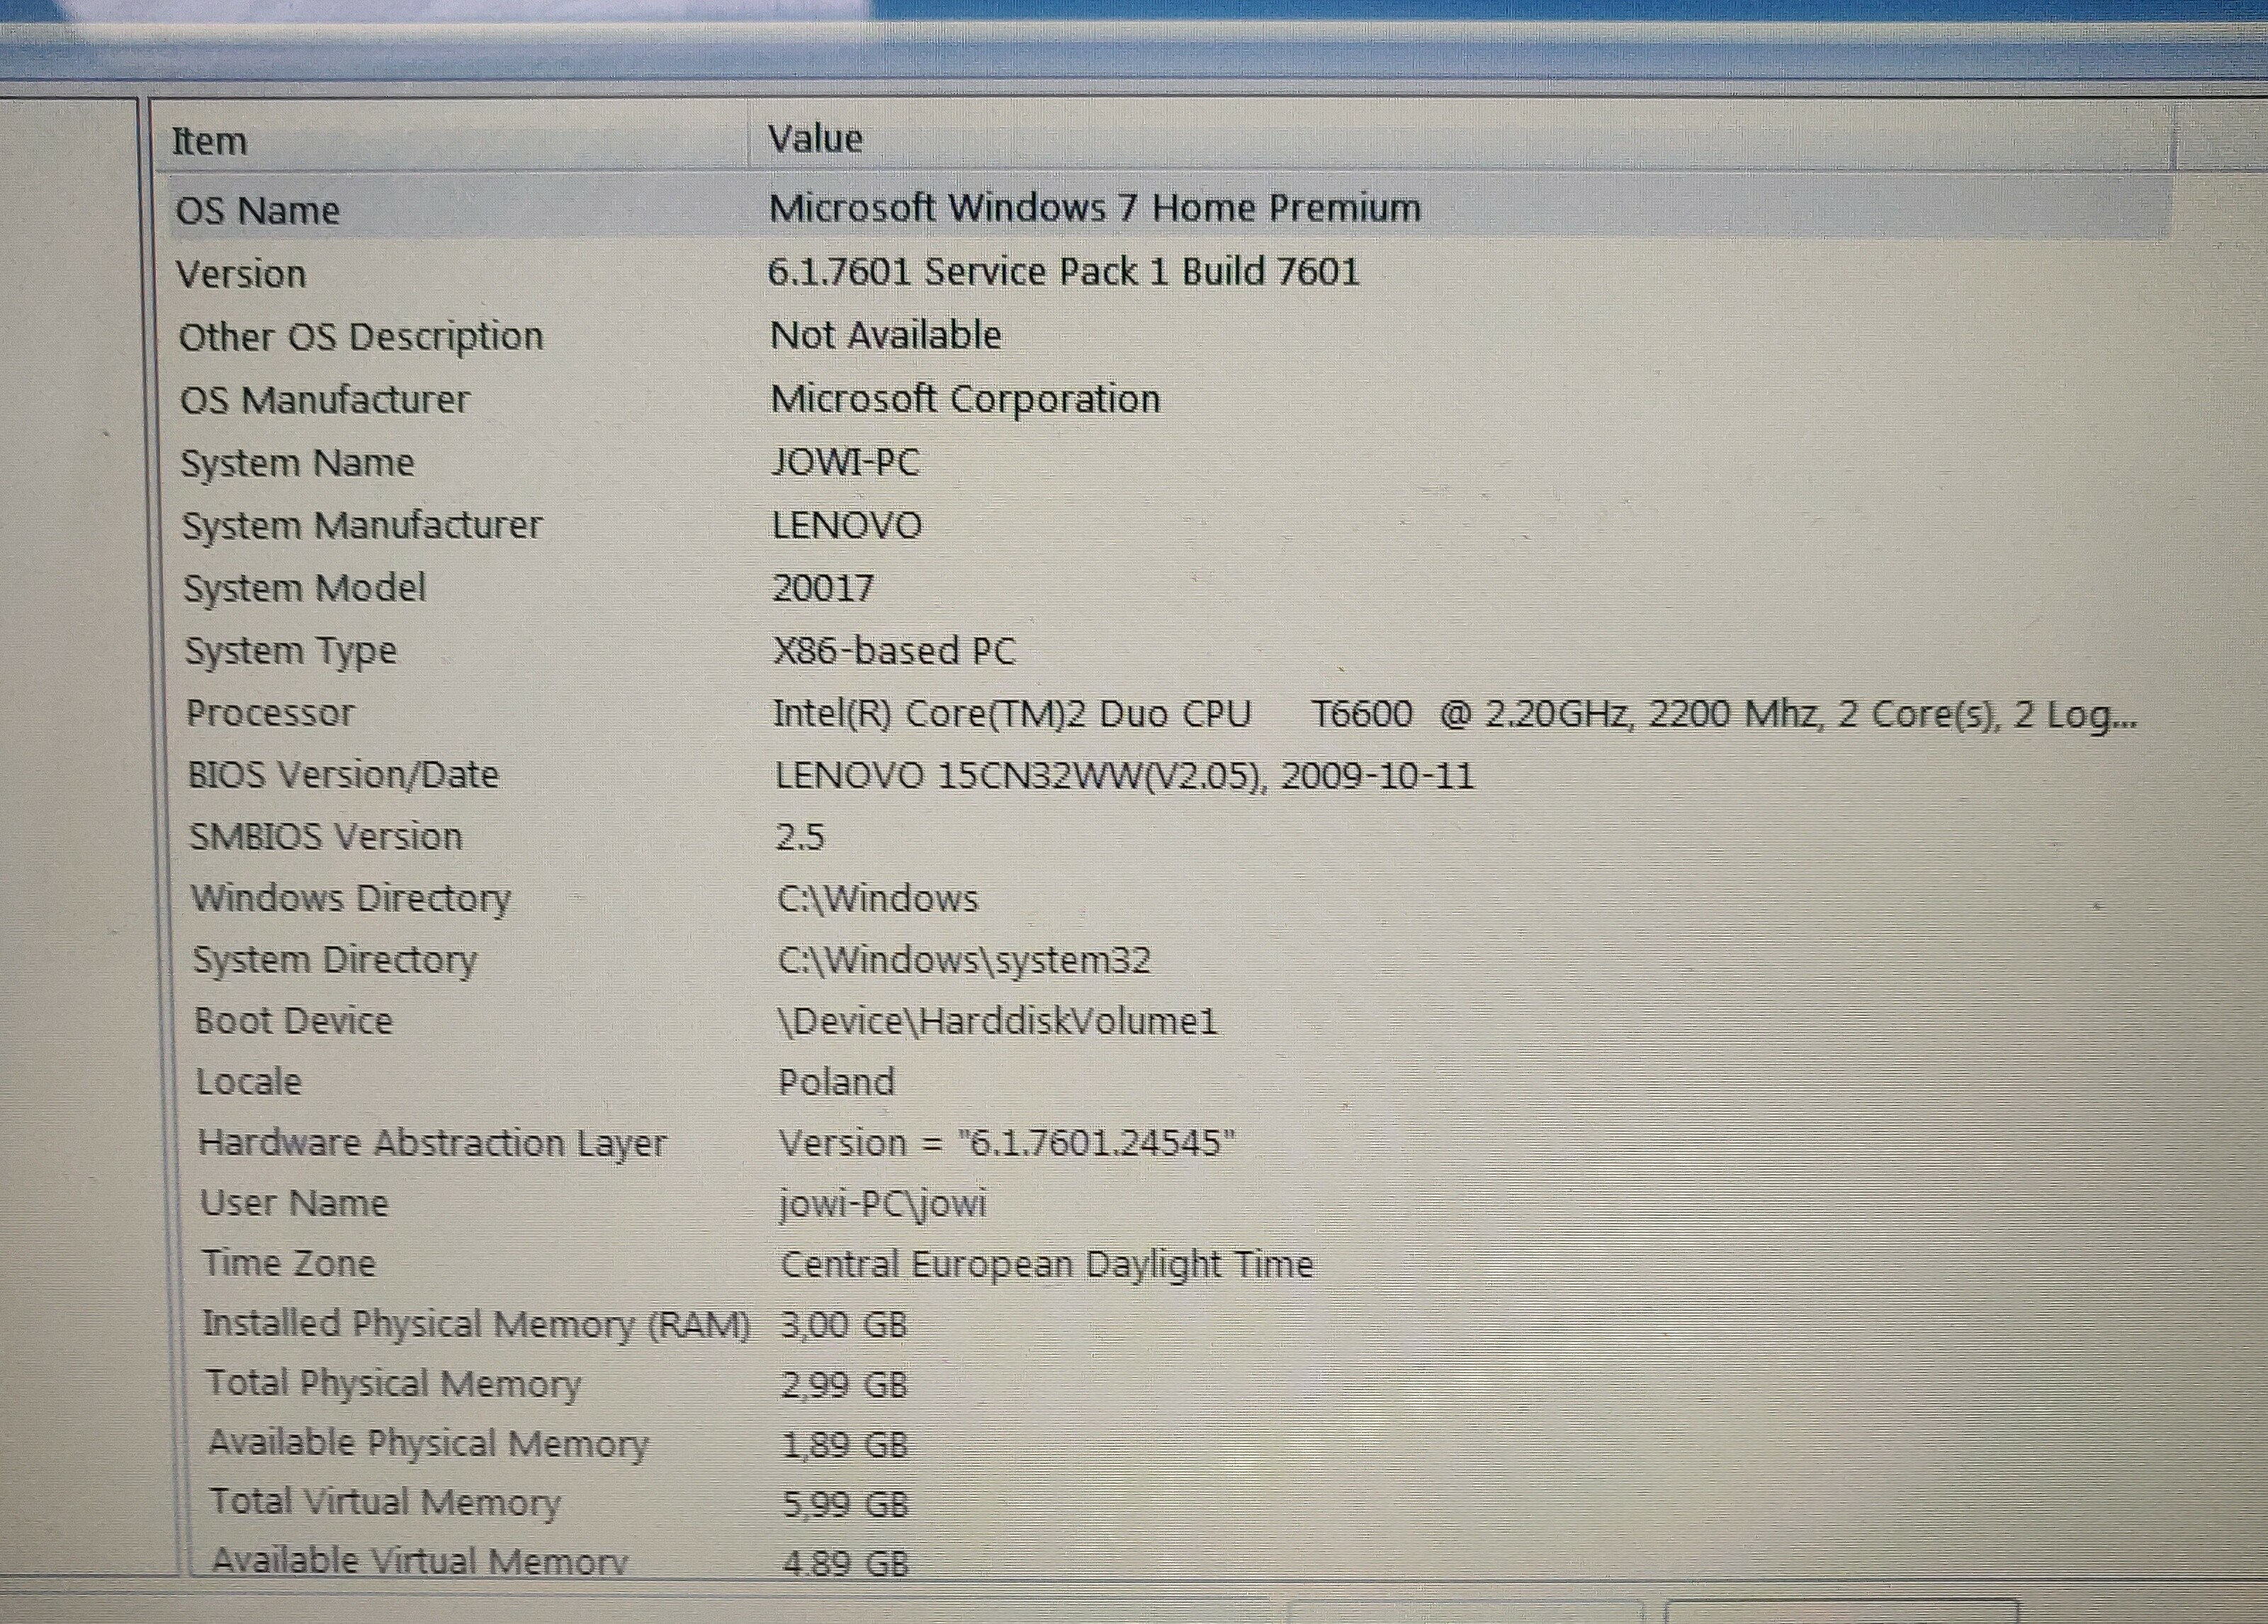This screenshot has width=2268, height=1624.
Task: Select the 'jowi-PC\jowi' value
Action: pyautogui.click(x=883, y=1203)
